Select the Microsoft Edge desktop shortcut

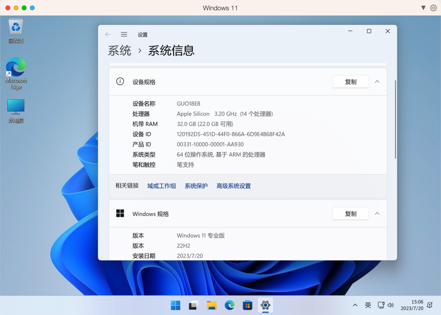coord(16,73)
